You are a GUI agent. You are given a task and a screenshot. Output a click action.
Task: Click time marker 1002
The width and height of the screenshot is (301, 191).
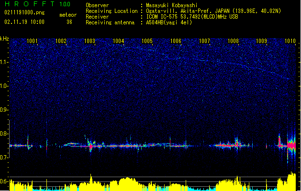click(x=61, y=41)
